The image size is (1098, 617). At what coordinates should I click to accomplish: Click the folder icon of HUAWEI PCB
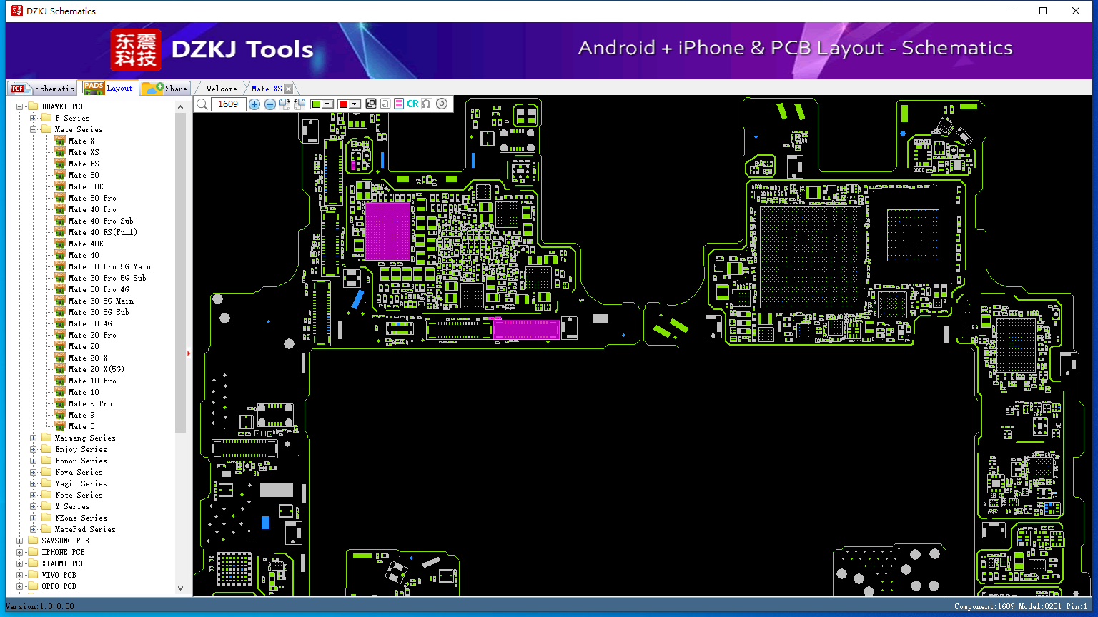click(33, 106)
